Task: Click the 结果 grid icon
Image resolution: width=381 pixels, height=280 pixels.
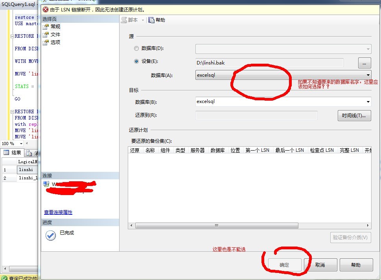Action: tap(6, 153)
